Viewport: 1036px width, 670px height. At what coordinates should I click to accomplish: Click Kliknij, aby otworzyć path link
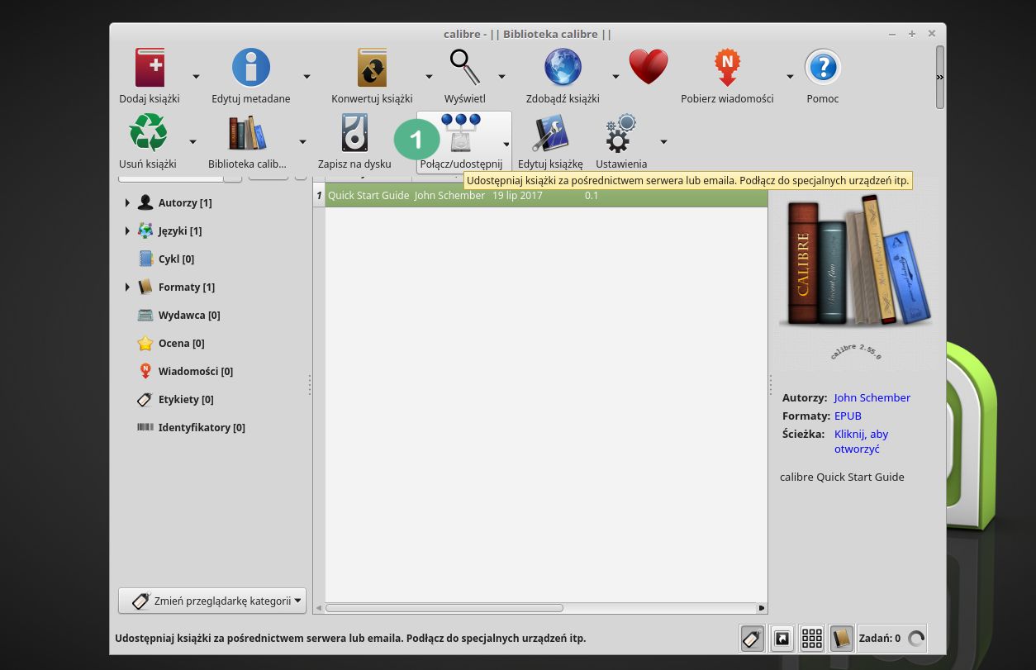861,441
